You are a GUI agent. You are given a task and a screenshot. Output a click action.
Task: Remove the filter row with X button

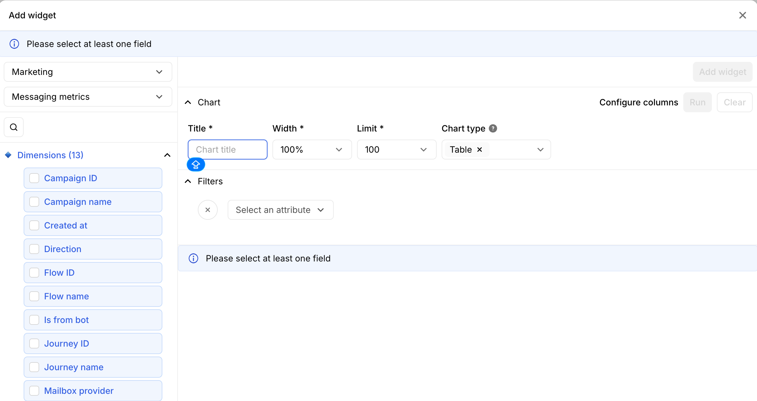coord(208,210)
